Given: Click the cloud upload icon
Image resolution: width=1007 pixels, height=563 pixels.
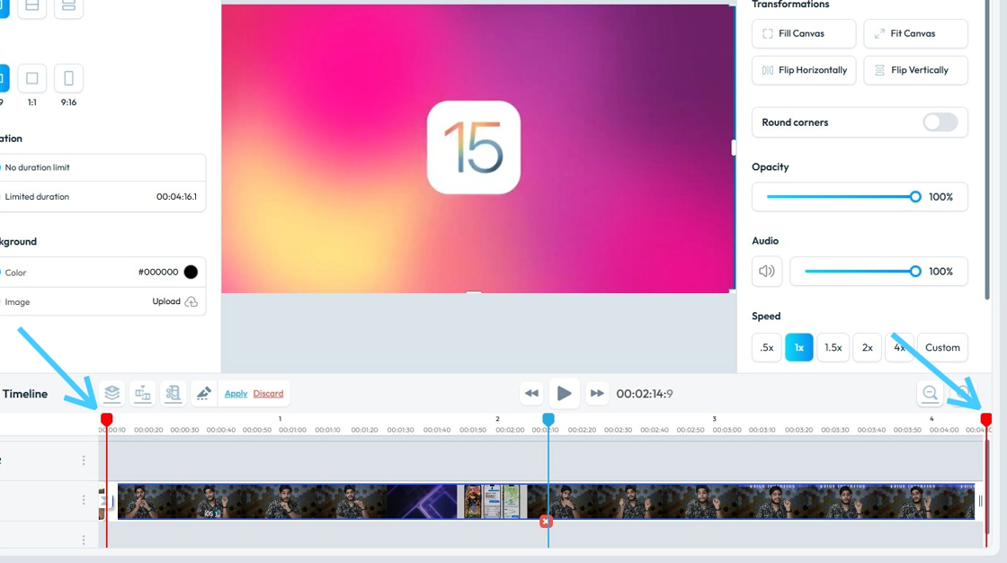Looking at the screenshot, I should click(x=192, y=301).
